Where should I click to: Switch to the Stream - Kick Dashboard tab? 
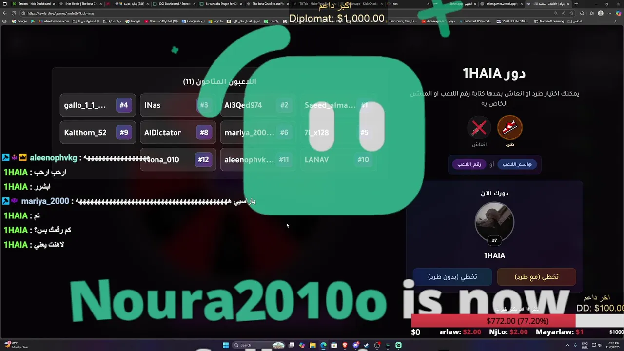[34, 4]
